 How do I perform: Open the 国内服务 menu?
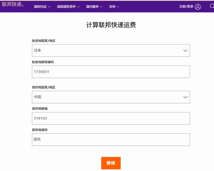[x=94, y=7]
